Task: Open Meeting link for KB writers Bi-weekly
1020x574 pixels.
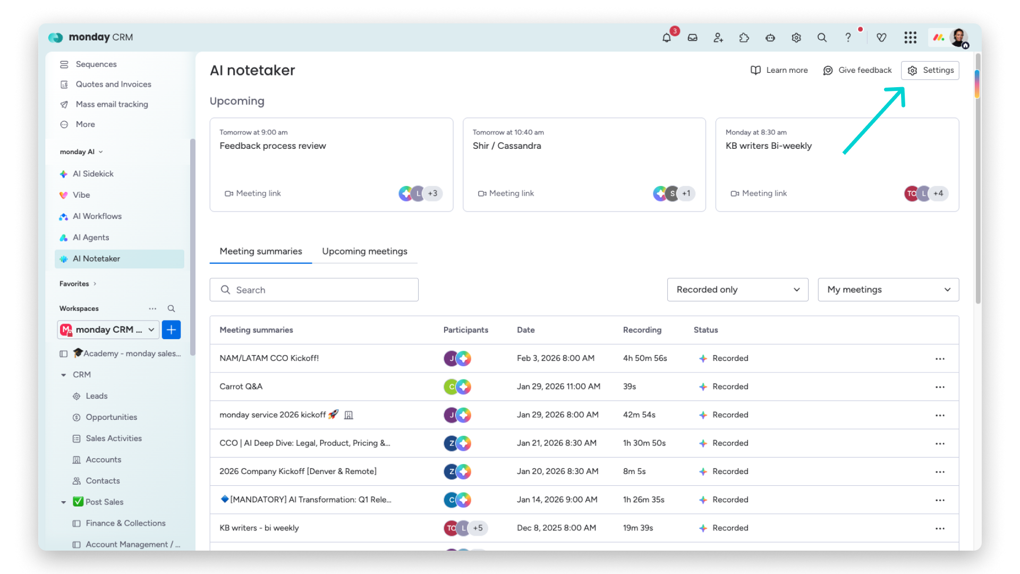Action: [759, 193]
